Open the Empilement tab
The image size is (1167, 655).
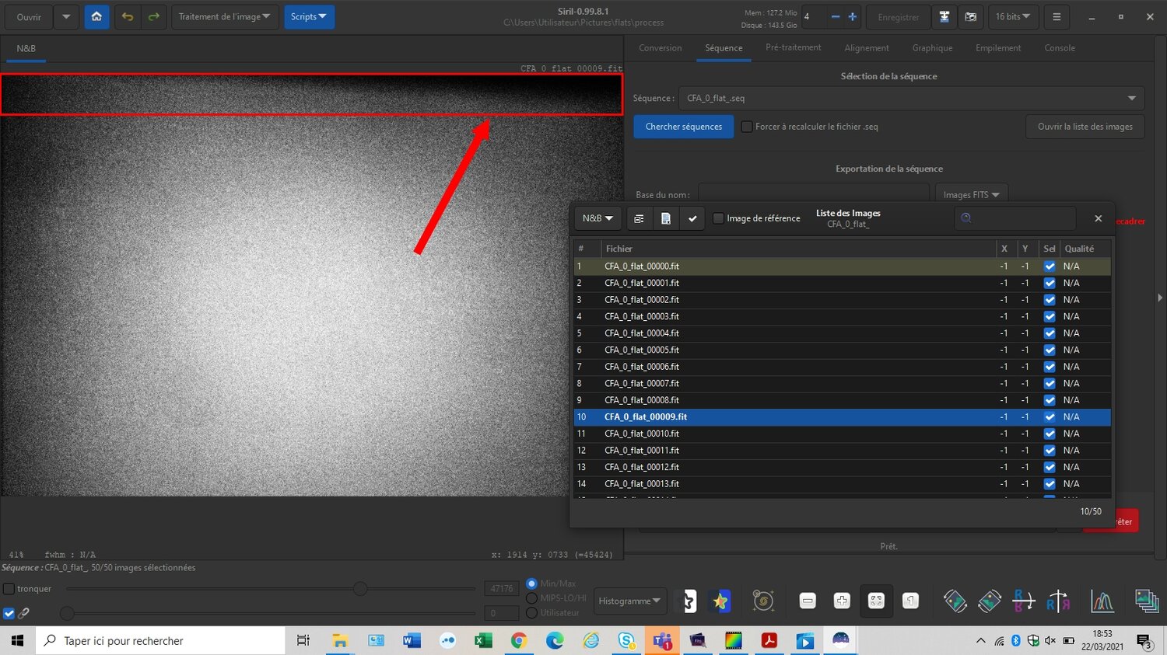point(997,48)
